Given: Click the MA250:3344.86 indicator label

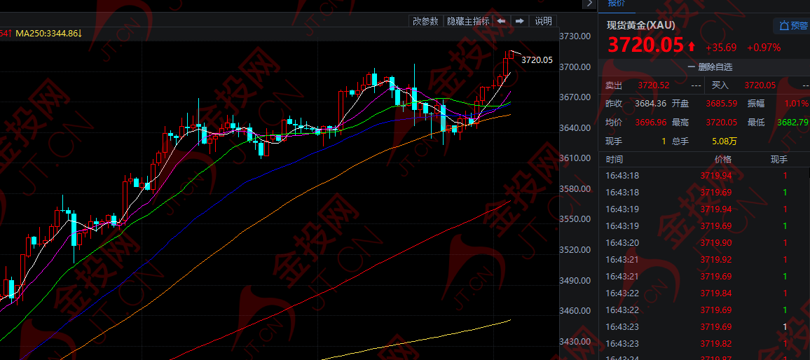Looking at the screenshot, I should pos(49,34).
